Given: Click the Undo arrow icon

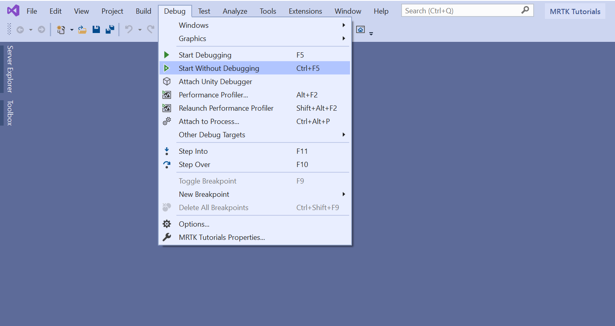Looking at the screenshot, I should click(x=129, y=29).
